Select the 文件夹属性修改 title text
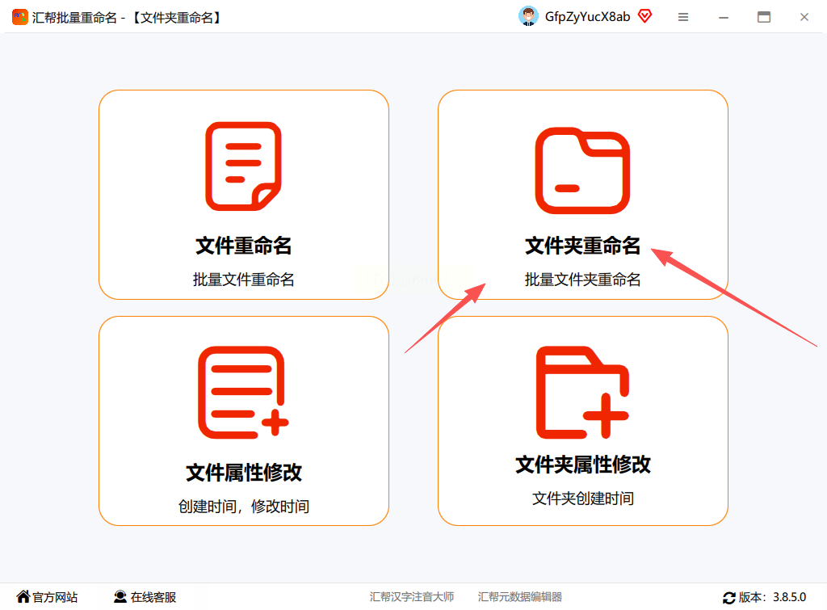The image size is (827, 610). point(582,465)
